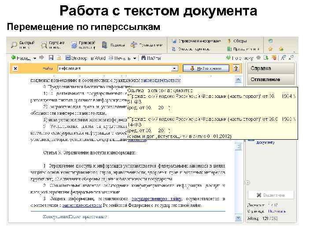The image size is (317, 238).
Task: Open the Кодексы book section
Action: tap(113, 45)
